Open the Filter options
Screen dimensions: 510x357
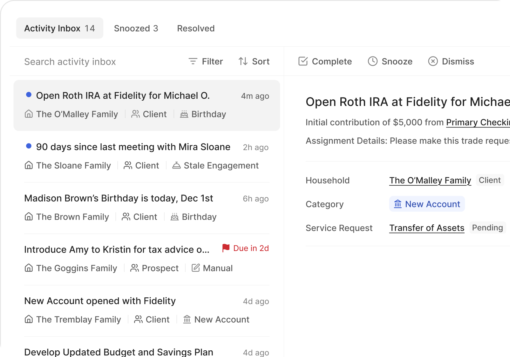206,61
